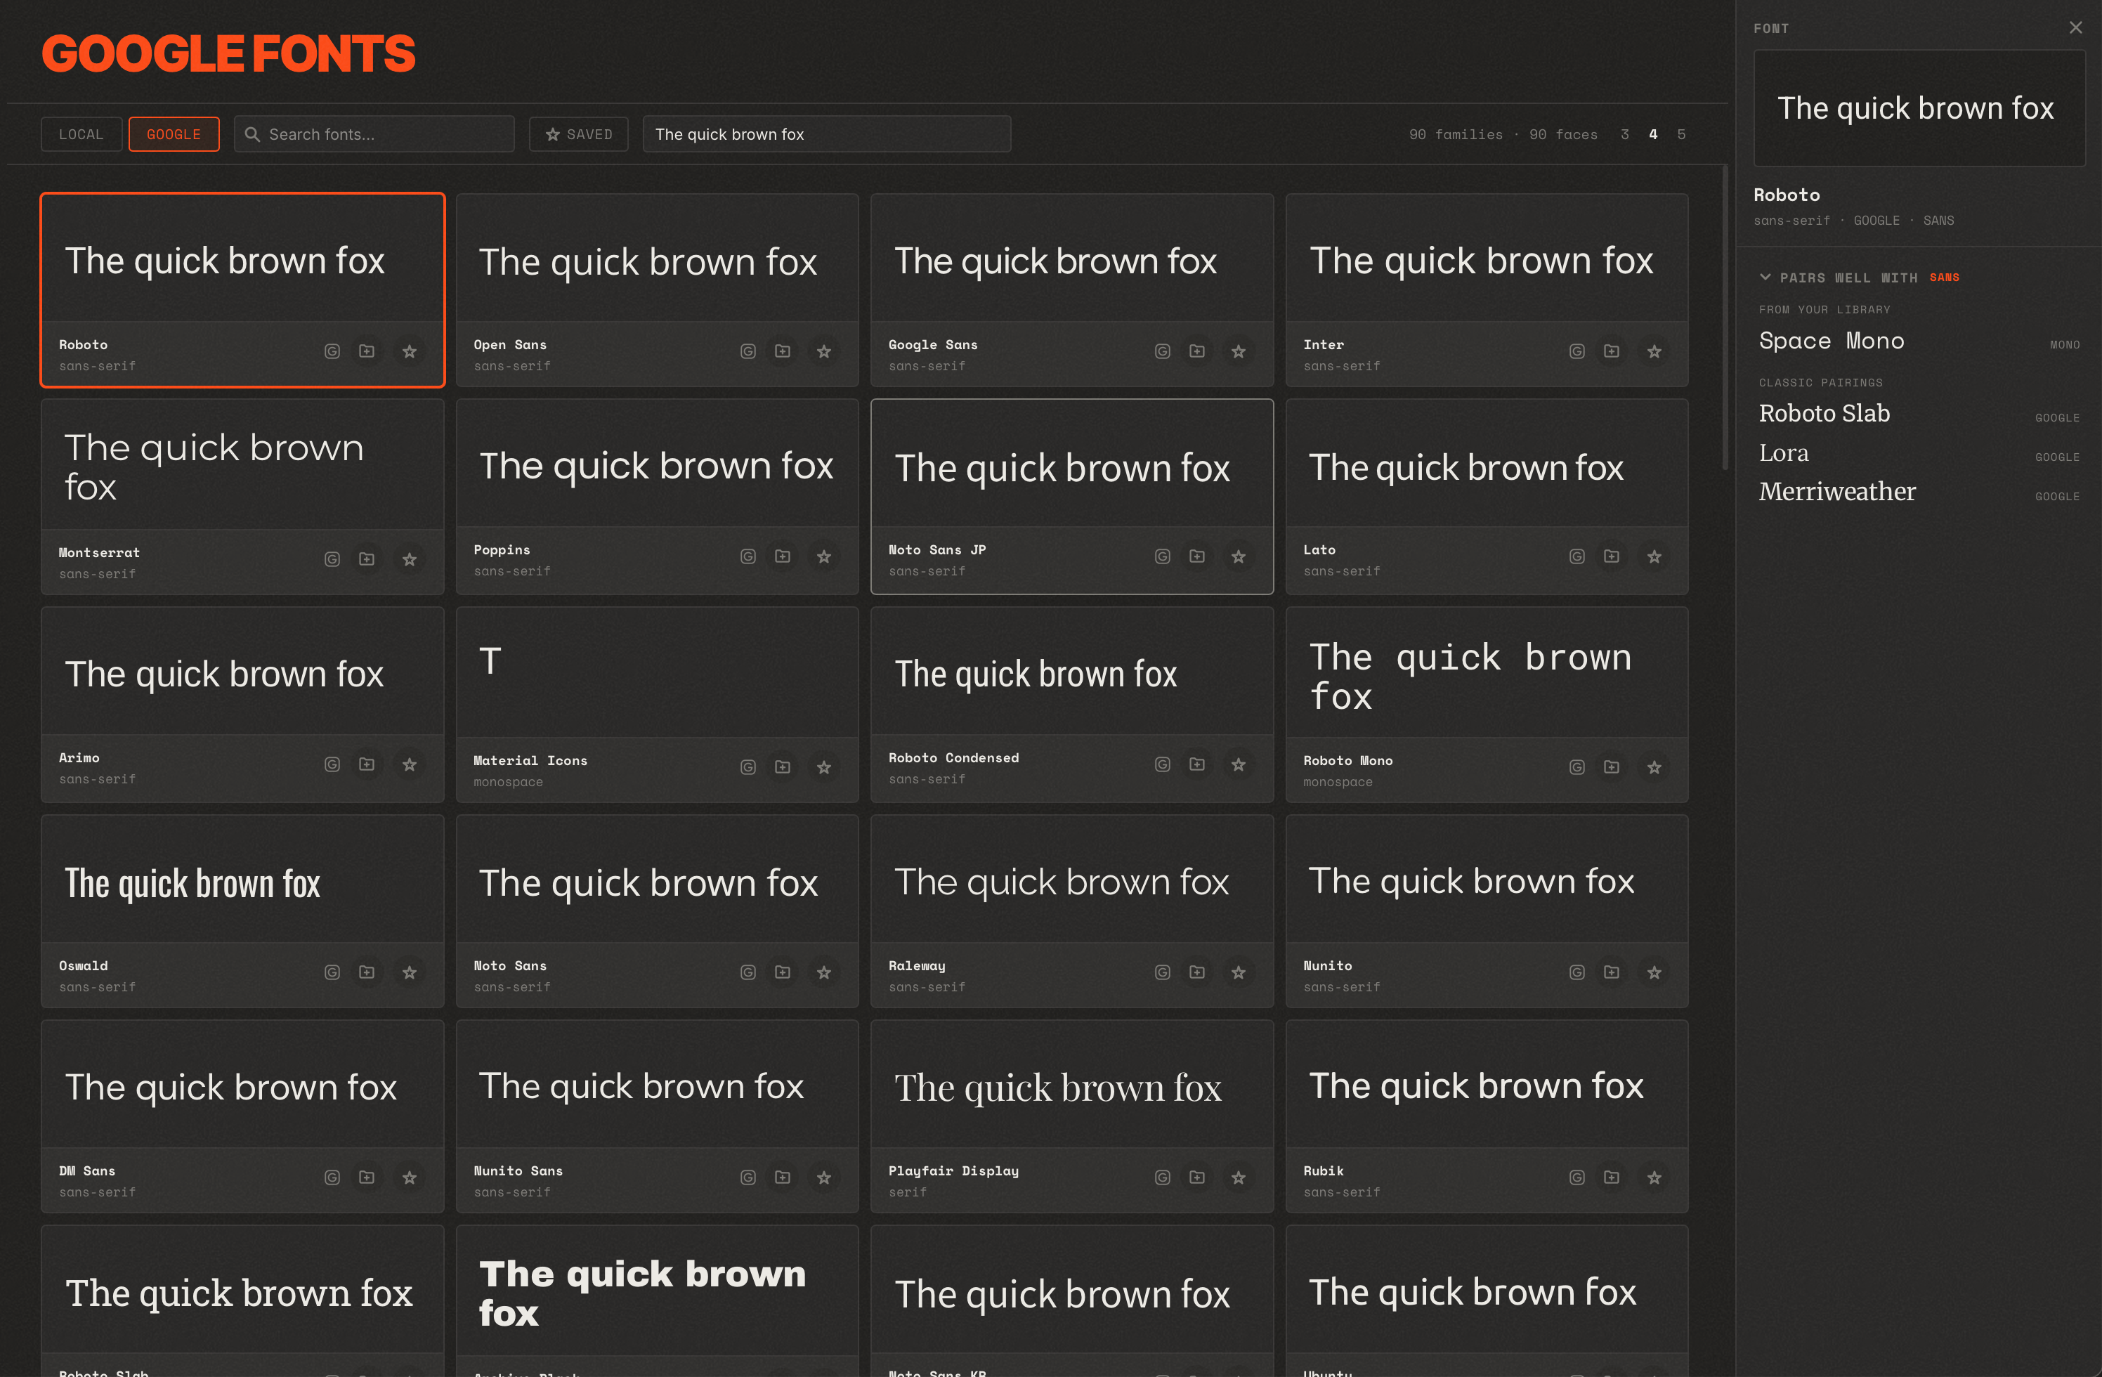Select the Noto Sans font card preview
Image resolution: width=2102 pixels, height=1377 pixels.
[x=657, y=880]
